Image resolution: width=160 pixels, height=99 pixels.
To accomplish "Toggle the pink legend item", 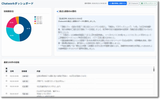I will 38,21.
